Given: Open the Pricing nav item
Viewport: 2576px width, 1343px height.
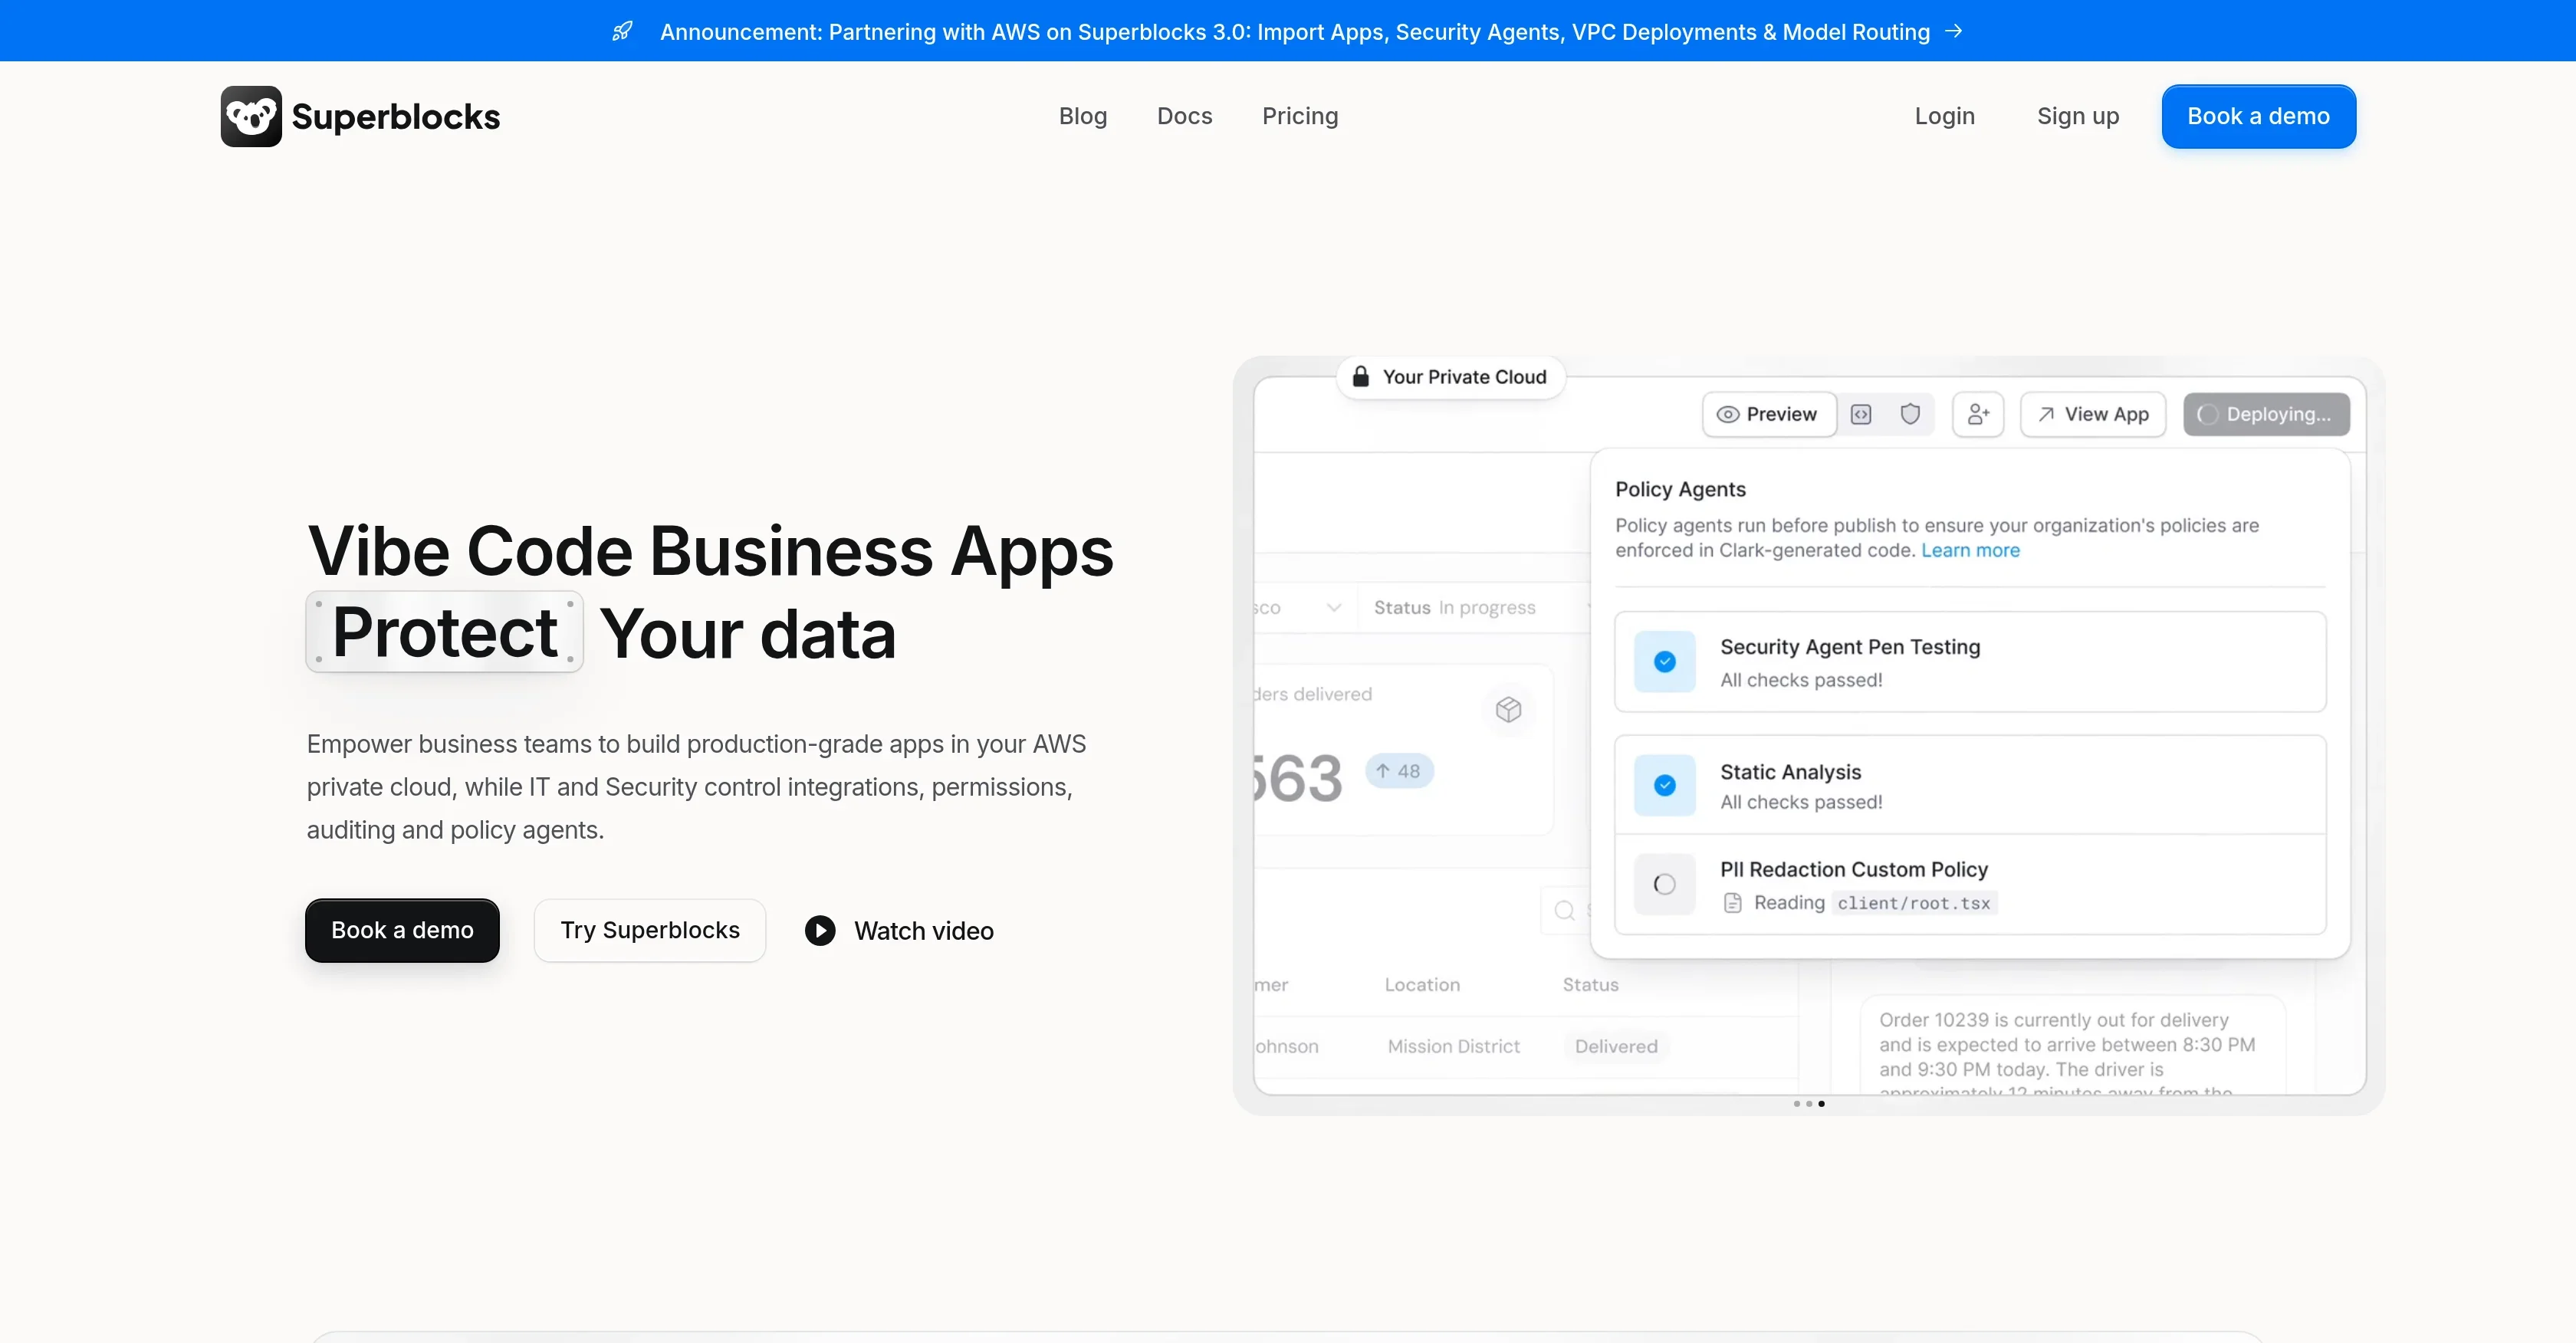Looking at the screenshot, I should (1300, 116).
